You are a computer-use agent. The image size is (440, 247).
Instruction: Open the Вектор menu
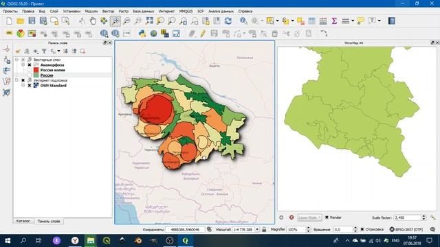[109, 11]
